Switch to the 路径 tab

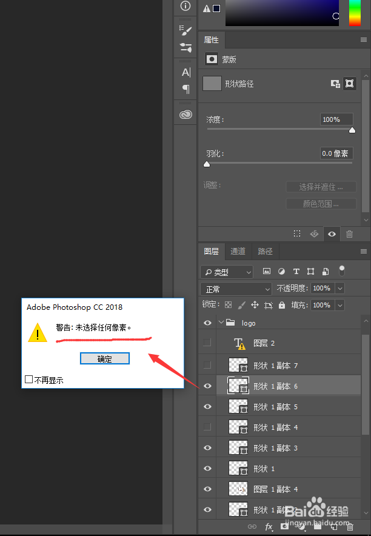point(266,252)
